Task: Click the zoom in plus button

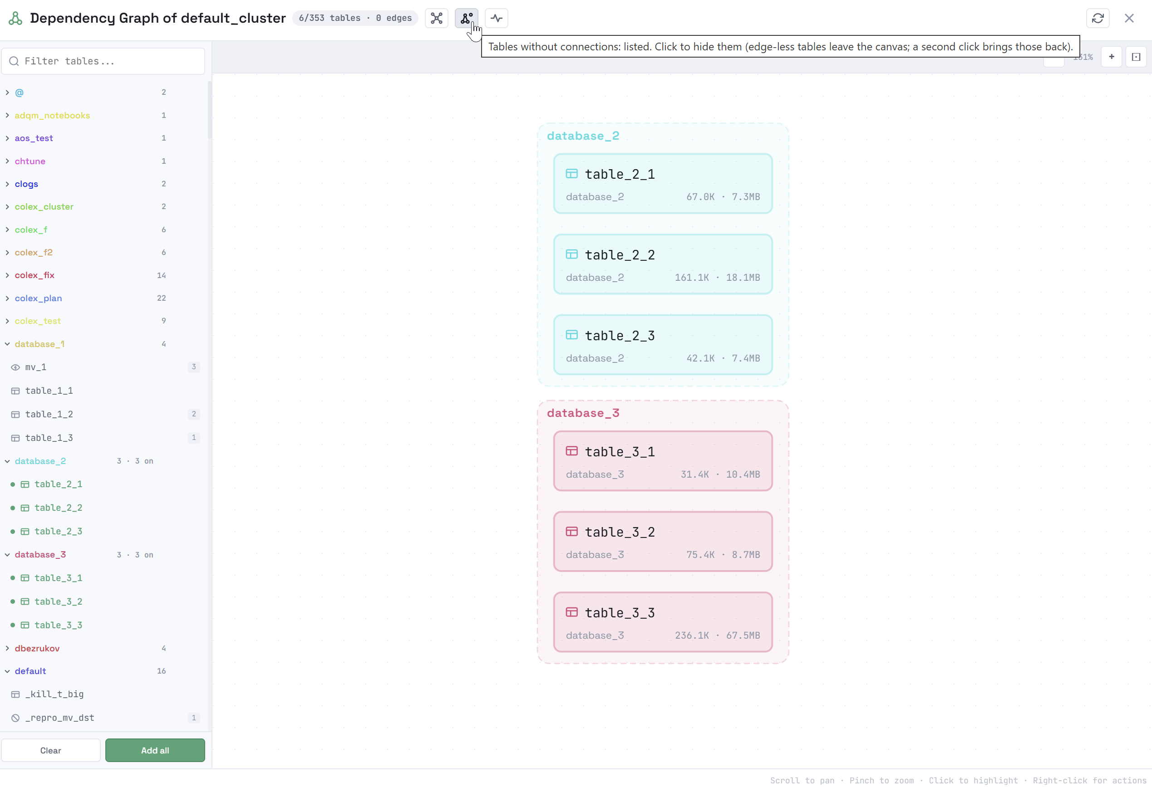Action: point(1111,57)
